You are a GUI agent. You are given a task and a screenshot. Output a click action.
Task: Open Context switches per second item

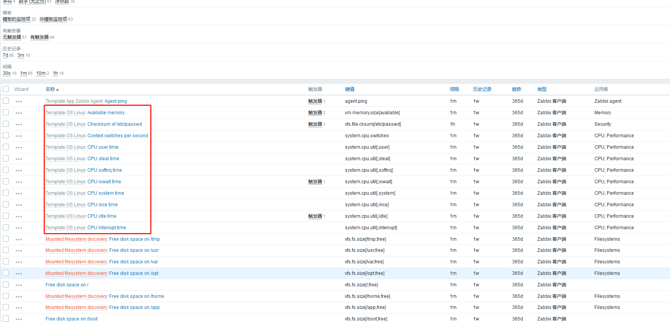118,136
